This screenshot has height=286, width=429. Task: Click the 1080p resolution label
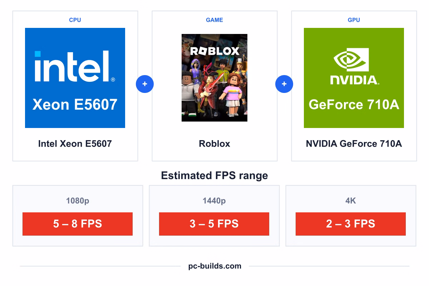(x=78, y=201)
